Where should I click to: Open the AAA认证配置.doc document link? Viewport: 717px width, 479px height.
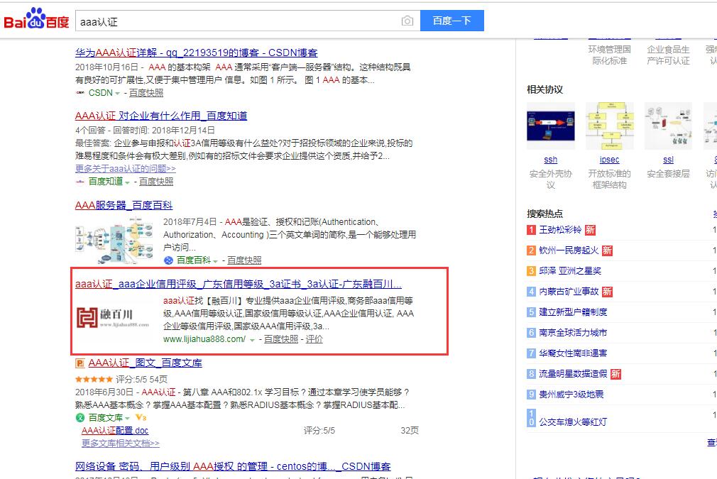tap(115, 431)
